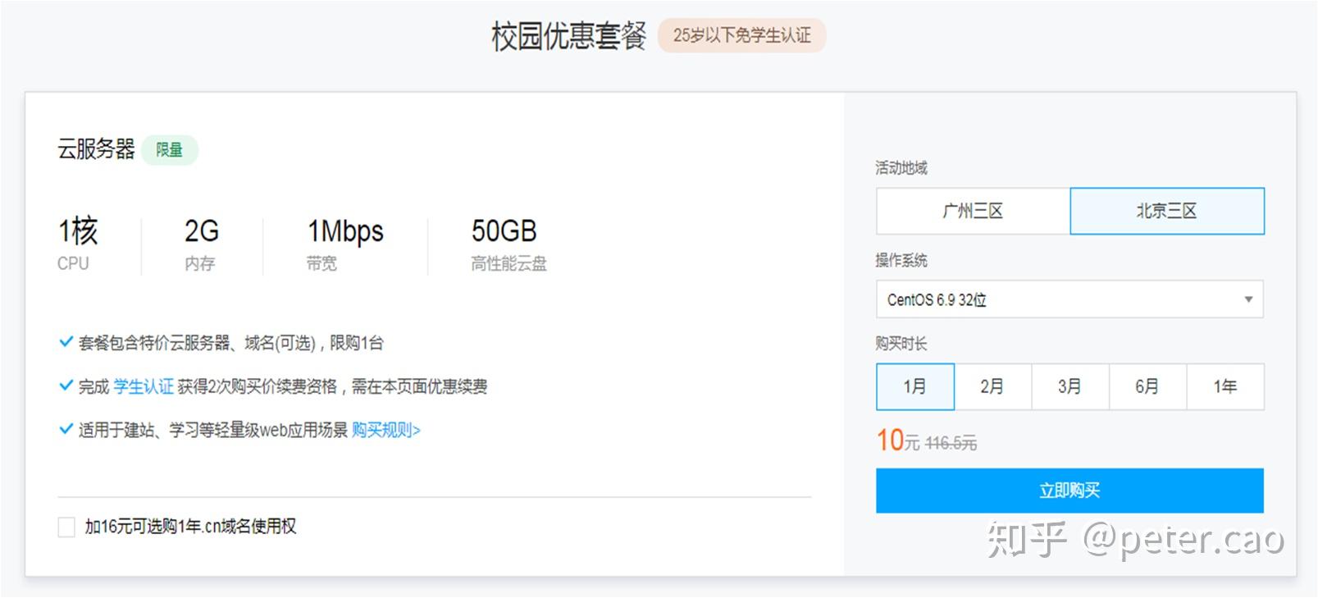Choose the 1月 purchase duration
1318x598 pixels.
pyautogui.click(x=915, y=386)
